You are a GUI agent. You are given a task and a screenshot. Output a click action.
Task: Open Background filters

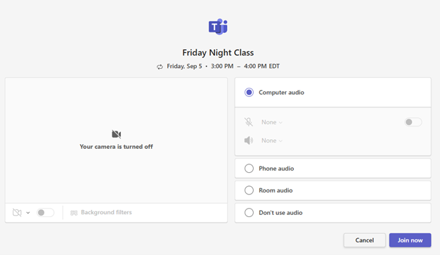(101, 212)
